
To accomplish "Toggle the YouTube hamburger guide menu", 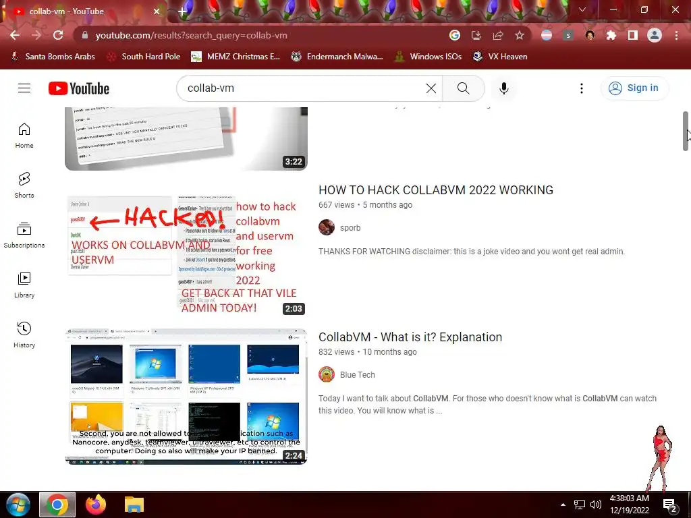I will (24, 88).
